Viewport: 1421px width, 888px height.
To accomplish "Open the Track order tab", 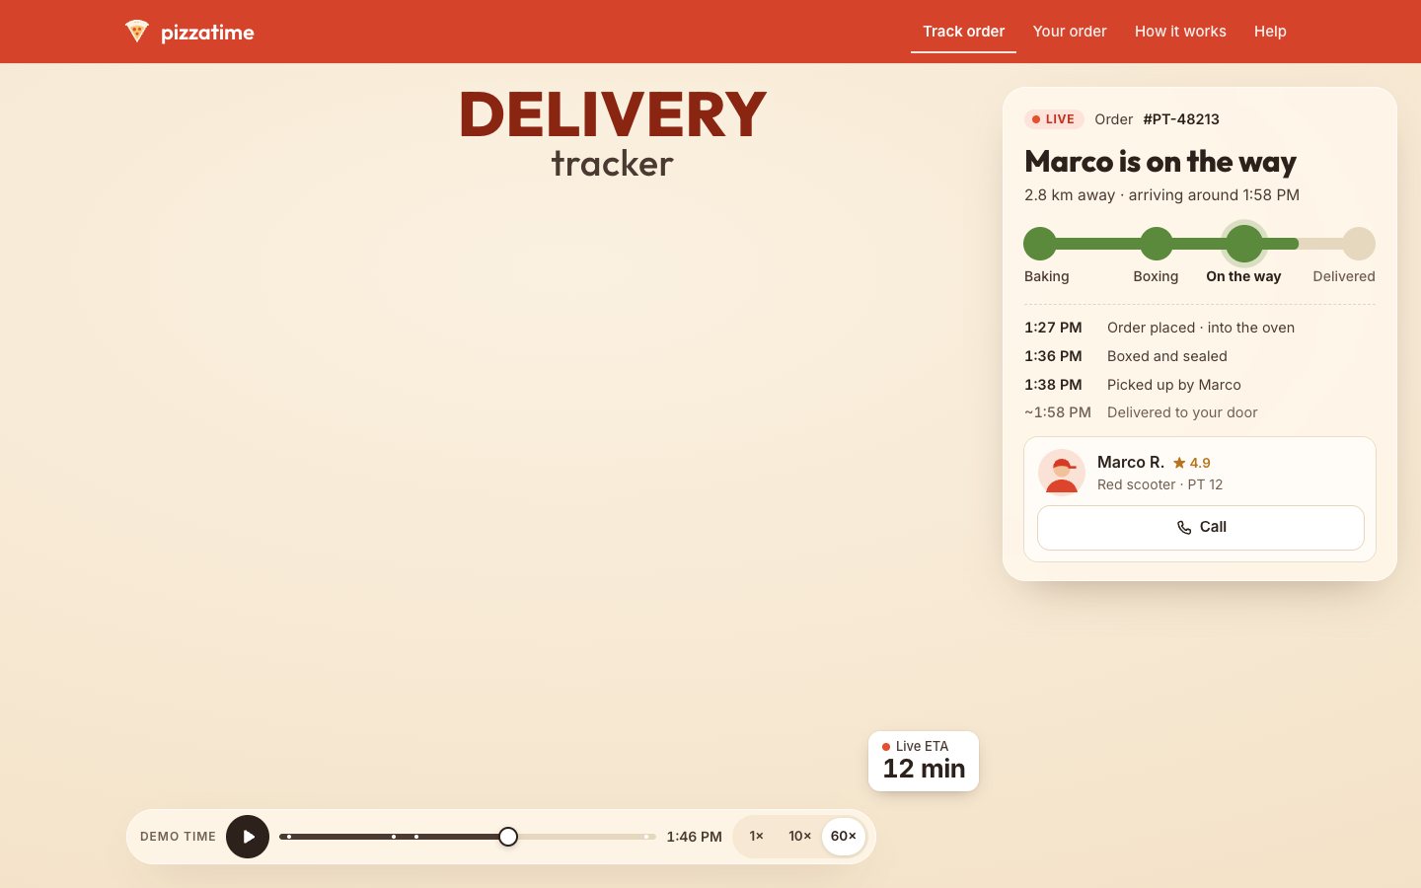I will pos(963,32).
